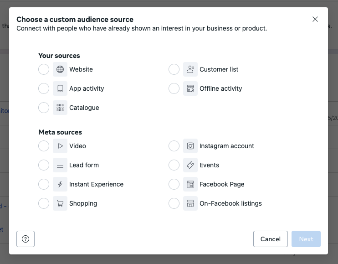338x264 pixels.
Task: Click the 'Facebook Page' label text
Action: click(x=222, y=184)
